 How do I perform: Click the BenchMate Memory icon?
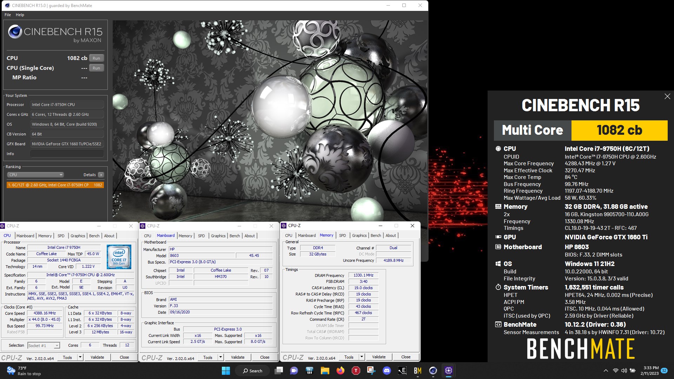point(498,207)
